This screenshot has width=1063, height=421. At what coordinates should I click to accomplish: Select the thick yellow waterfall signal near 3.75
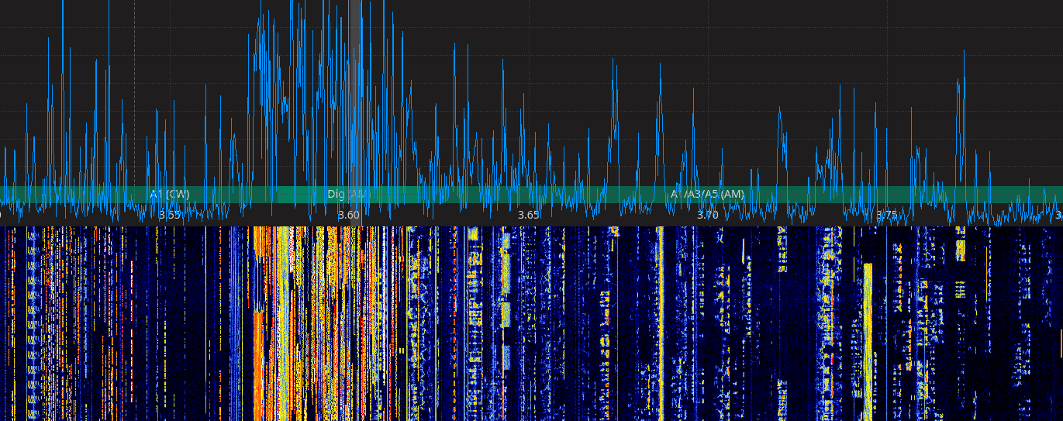tap(868, 326)
